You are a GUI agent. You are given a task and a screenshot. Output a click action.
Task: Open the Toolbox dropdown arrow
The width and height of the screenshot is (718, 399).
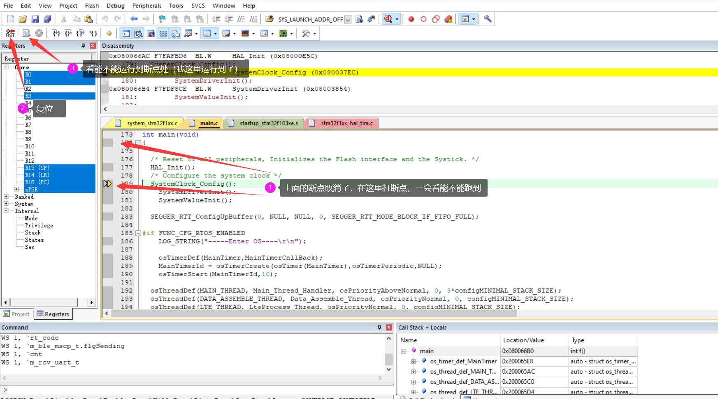(315, 33)
